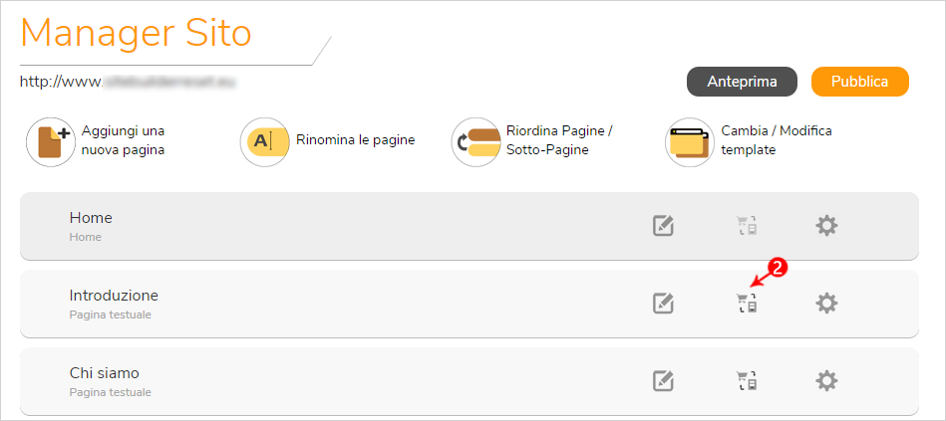Click the Rinomina le pagine icon
Image resolution: width=946 pixels, height=421 pixels.
pos(264,141)
